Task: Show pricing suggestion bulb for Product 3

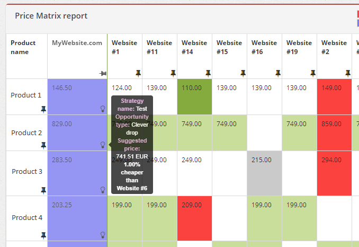Action: (x=103, y=190)
